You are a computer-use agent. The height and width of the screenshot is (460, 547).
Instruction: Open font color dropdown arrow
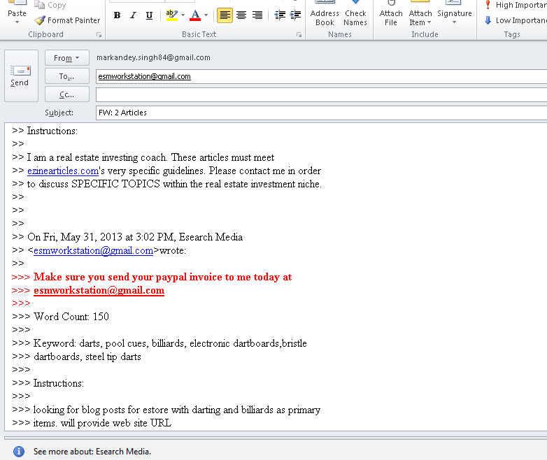click(x=206, y=15)
